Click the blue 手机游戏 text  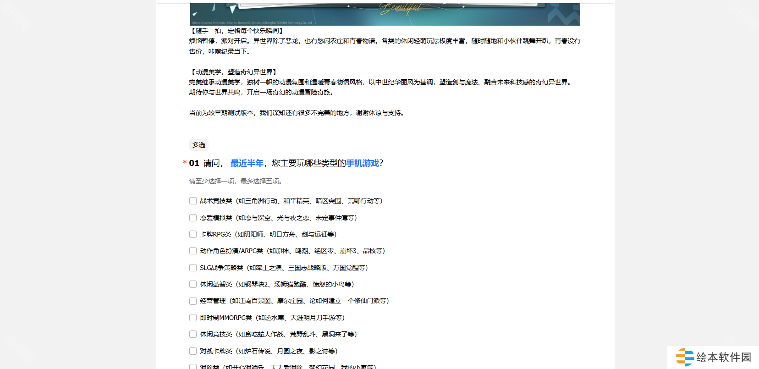coord(363,163)
